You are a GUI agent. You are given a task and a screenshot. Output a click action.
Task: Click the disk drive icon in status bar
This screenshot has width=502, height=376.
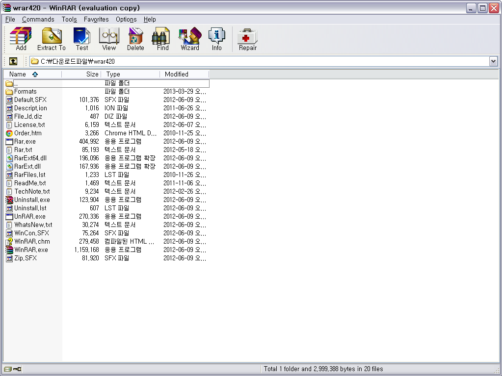pyautogui.click(x=8, y=369)
